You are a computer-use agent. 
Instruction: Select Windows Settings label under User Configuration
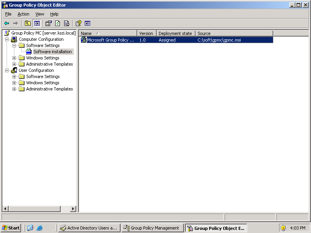tap(43, 83)
